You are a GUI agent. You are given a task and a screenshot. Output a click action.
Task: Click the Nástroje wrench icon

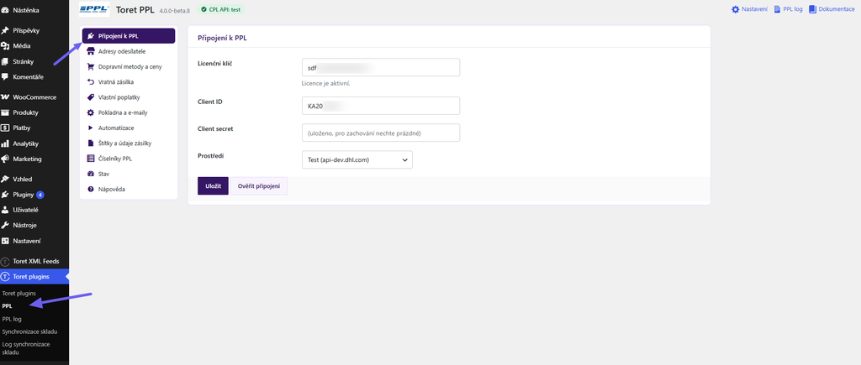pyautogui.click(x=5, y=225)
